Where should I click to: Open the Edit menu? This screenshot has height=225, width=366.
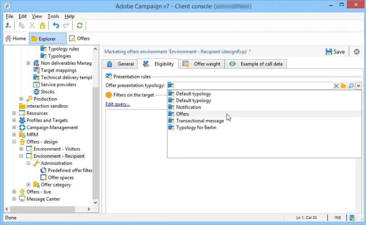pos(22,16)
